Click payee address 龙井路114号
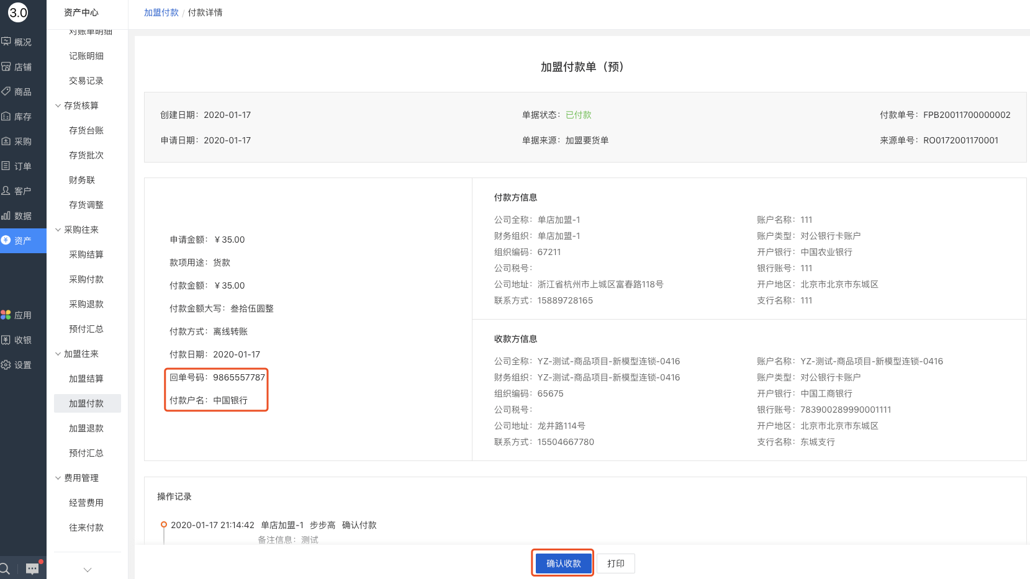1030x579 pixels. tap(561, 426)
